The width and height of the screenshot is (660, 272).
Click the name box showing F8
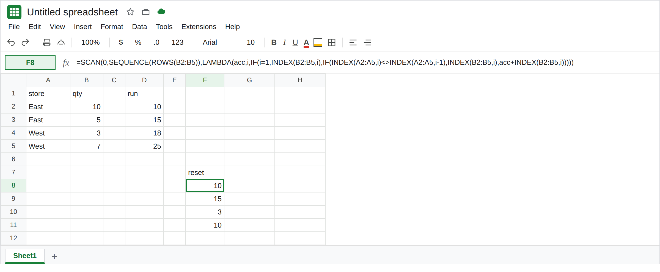tap(30, 63)
